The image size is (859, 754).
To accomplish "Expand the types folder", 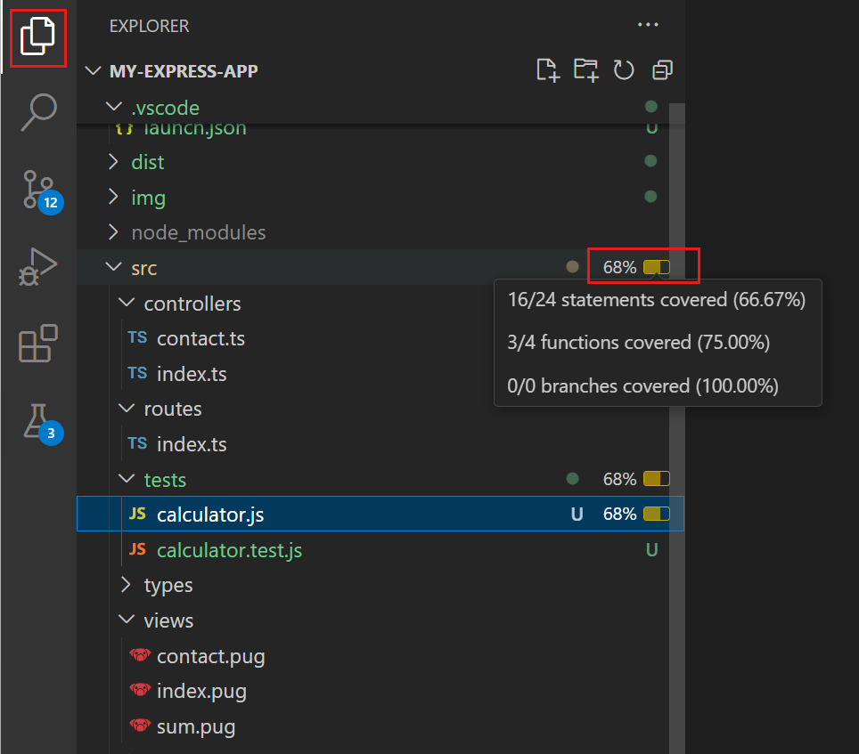I will [x=127, y=585].
